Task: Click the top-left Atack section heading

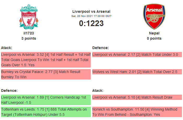Action: click(7, 48)
